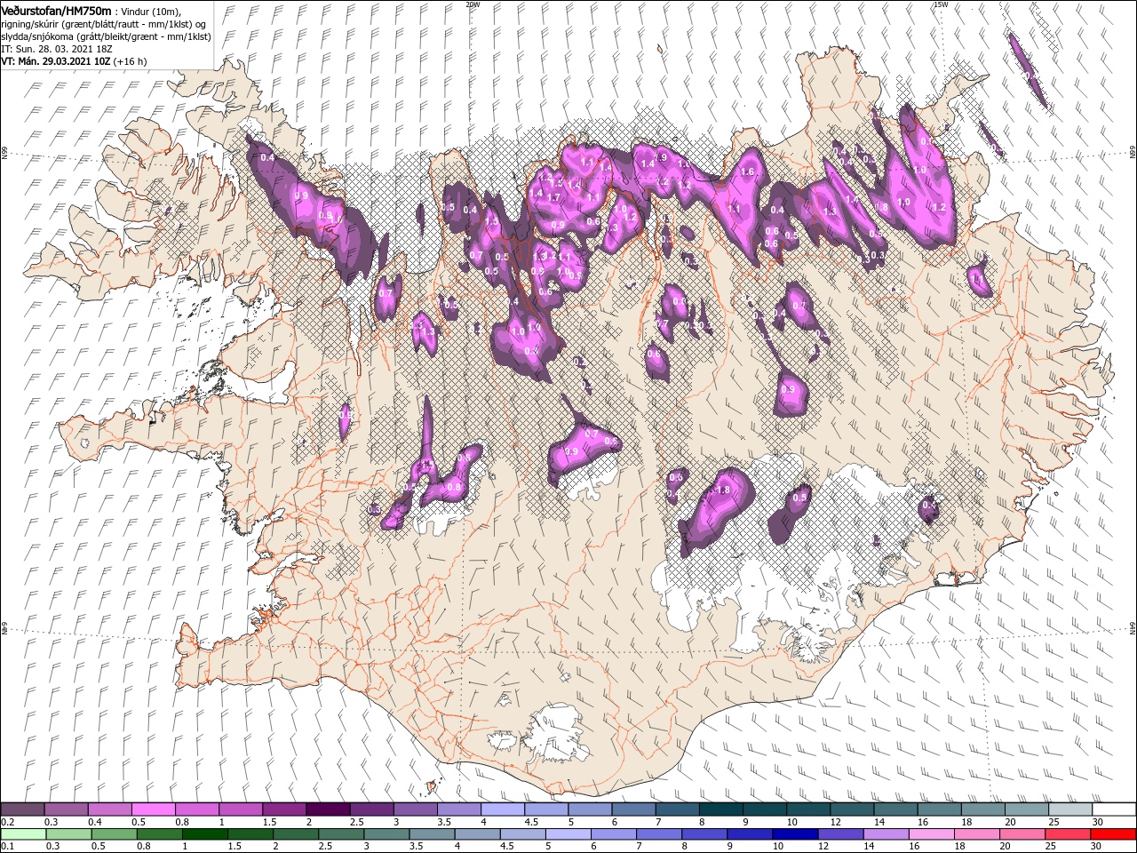Click the Veðurstofan/HM750m title text

pos(56,10)
